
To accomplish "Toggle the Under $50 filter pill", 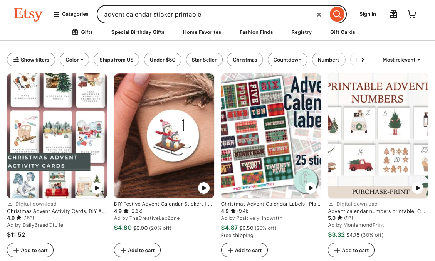I will tap(163, 60).
